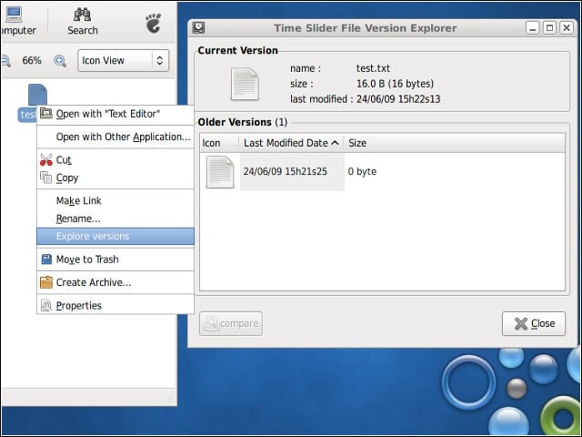Open the Icon View mode dropdown
Image resolution: width=582 pixels, height=437 pixels.
(x=124, y=61)
